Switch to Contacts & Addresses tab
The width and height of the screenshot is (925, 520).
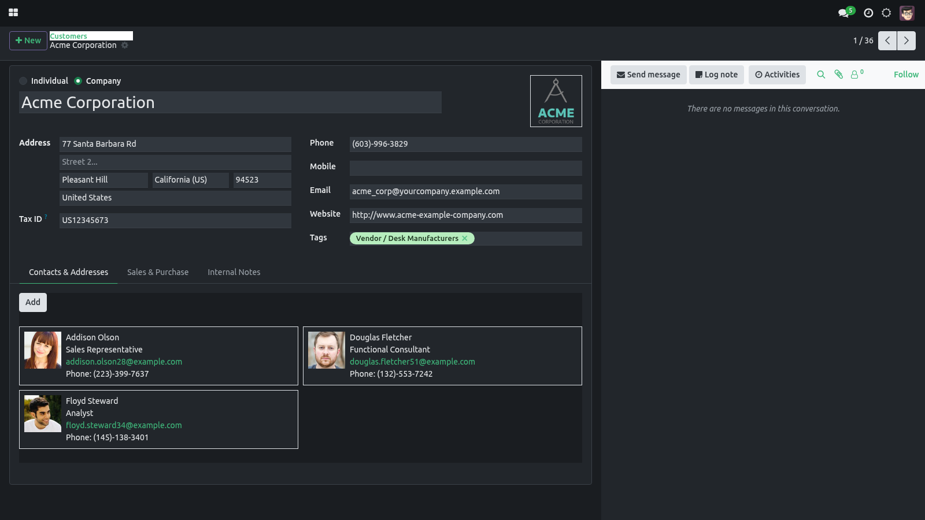click(68, 272)
